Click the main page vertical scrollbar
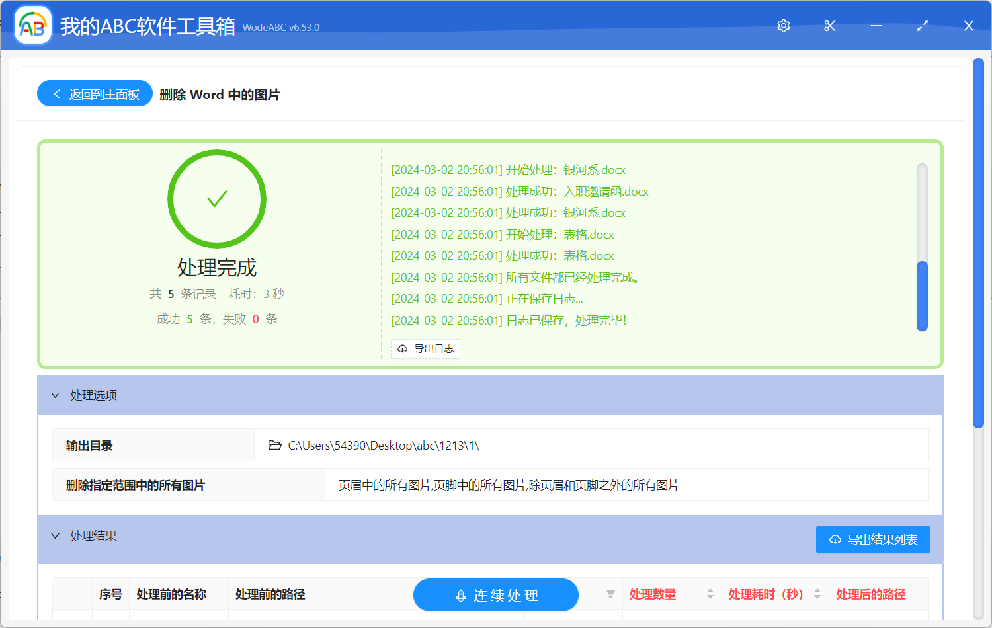The height and width of the screenshot is (628, 992). [978, 245]
